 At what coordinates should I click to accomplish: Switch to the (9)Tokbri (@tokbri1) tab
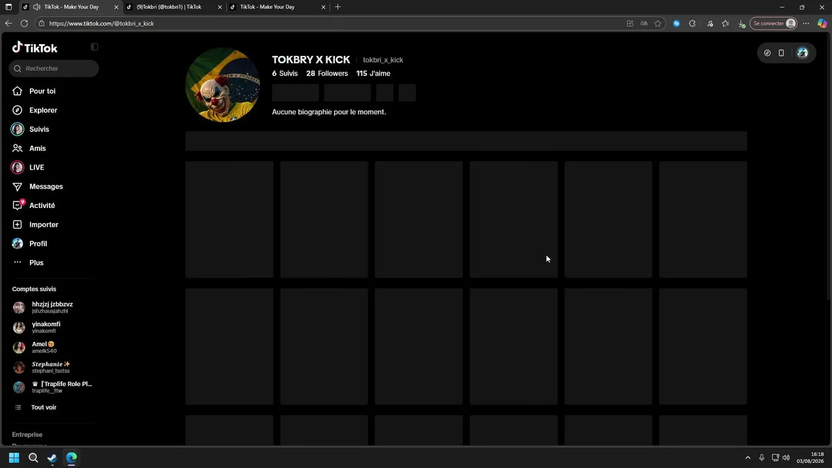169,7
